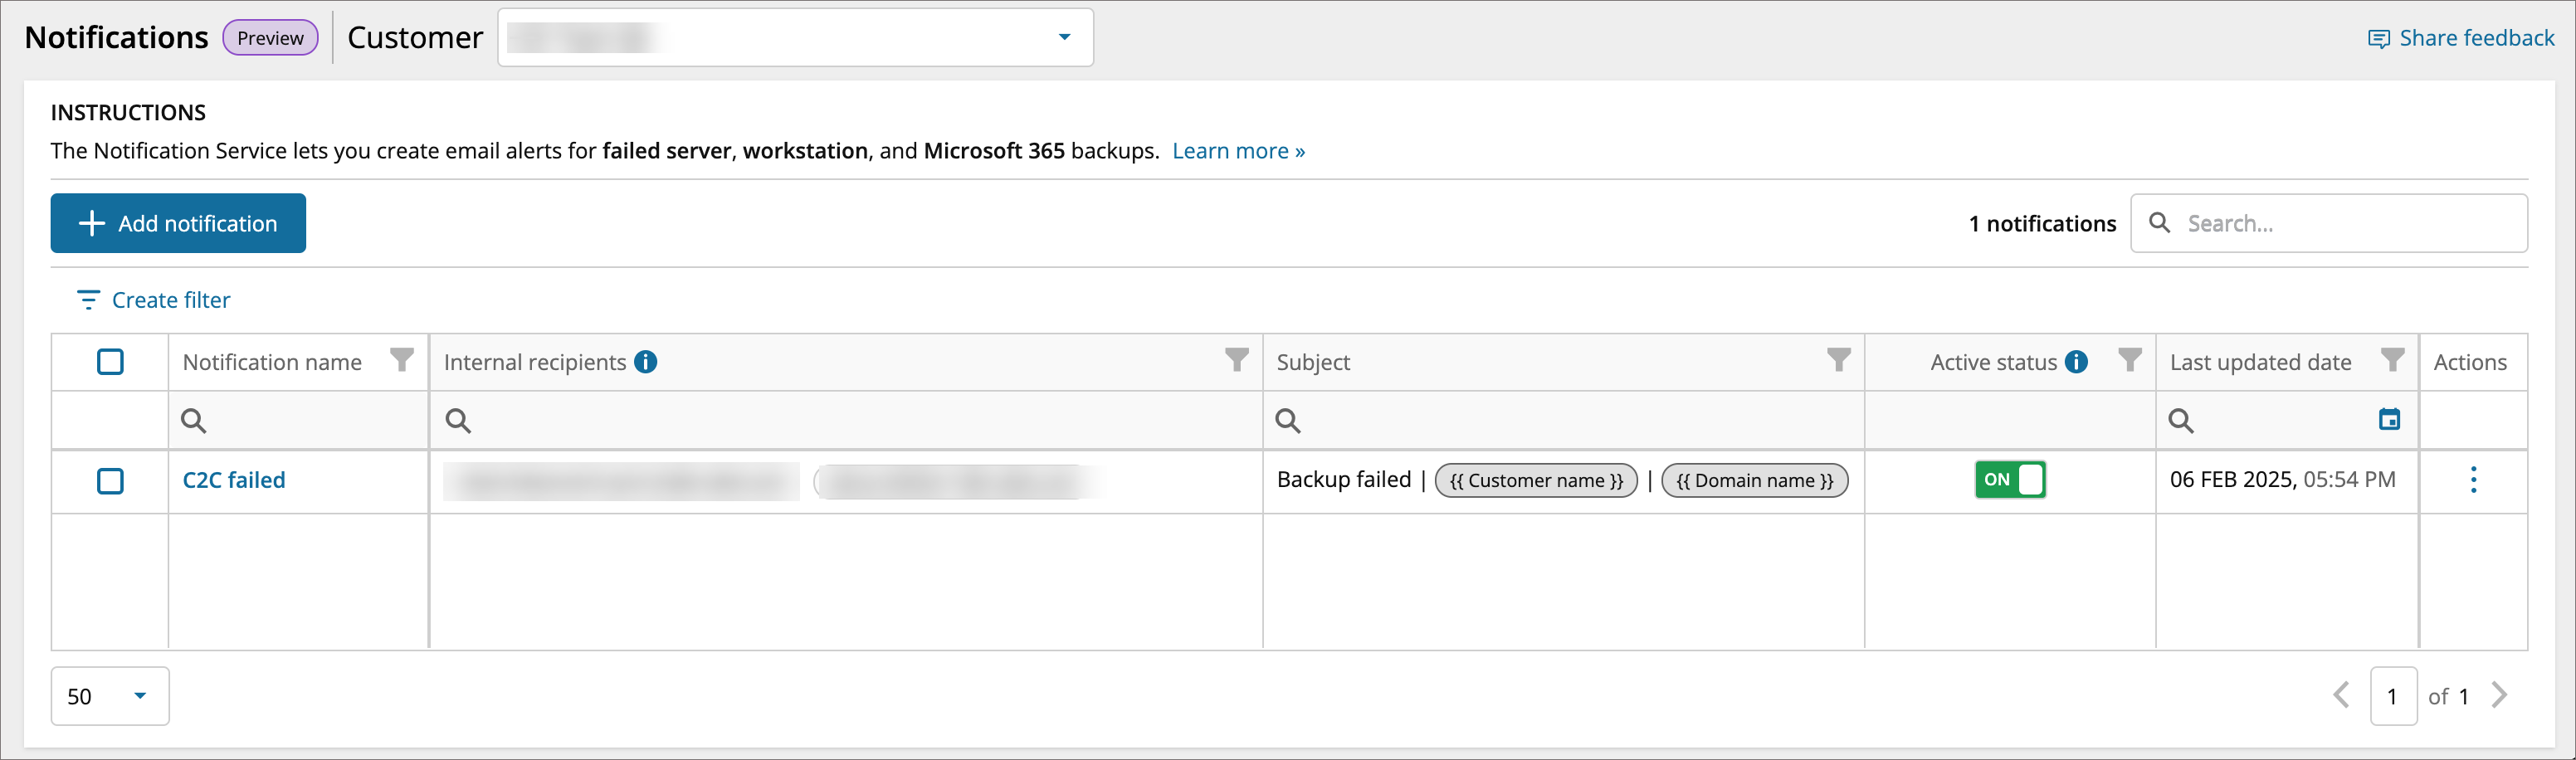Click the info icon beside Internal recipients
Image resolution: width=2576 pixels, height=760 pixels.
coord(645,362)
